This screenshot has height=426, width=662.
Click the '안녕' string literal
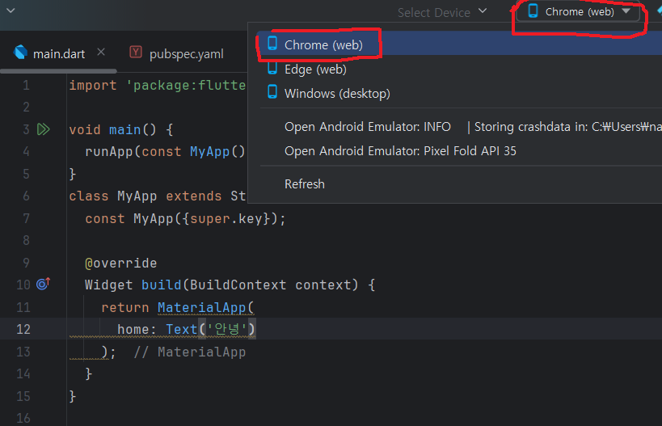[227, 329]
